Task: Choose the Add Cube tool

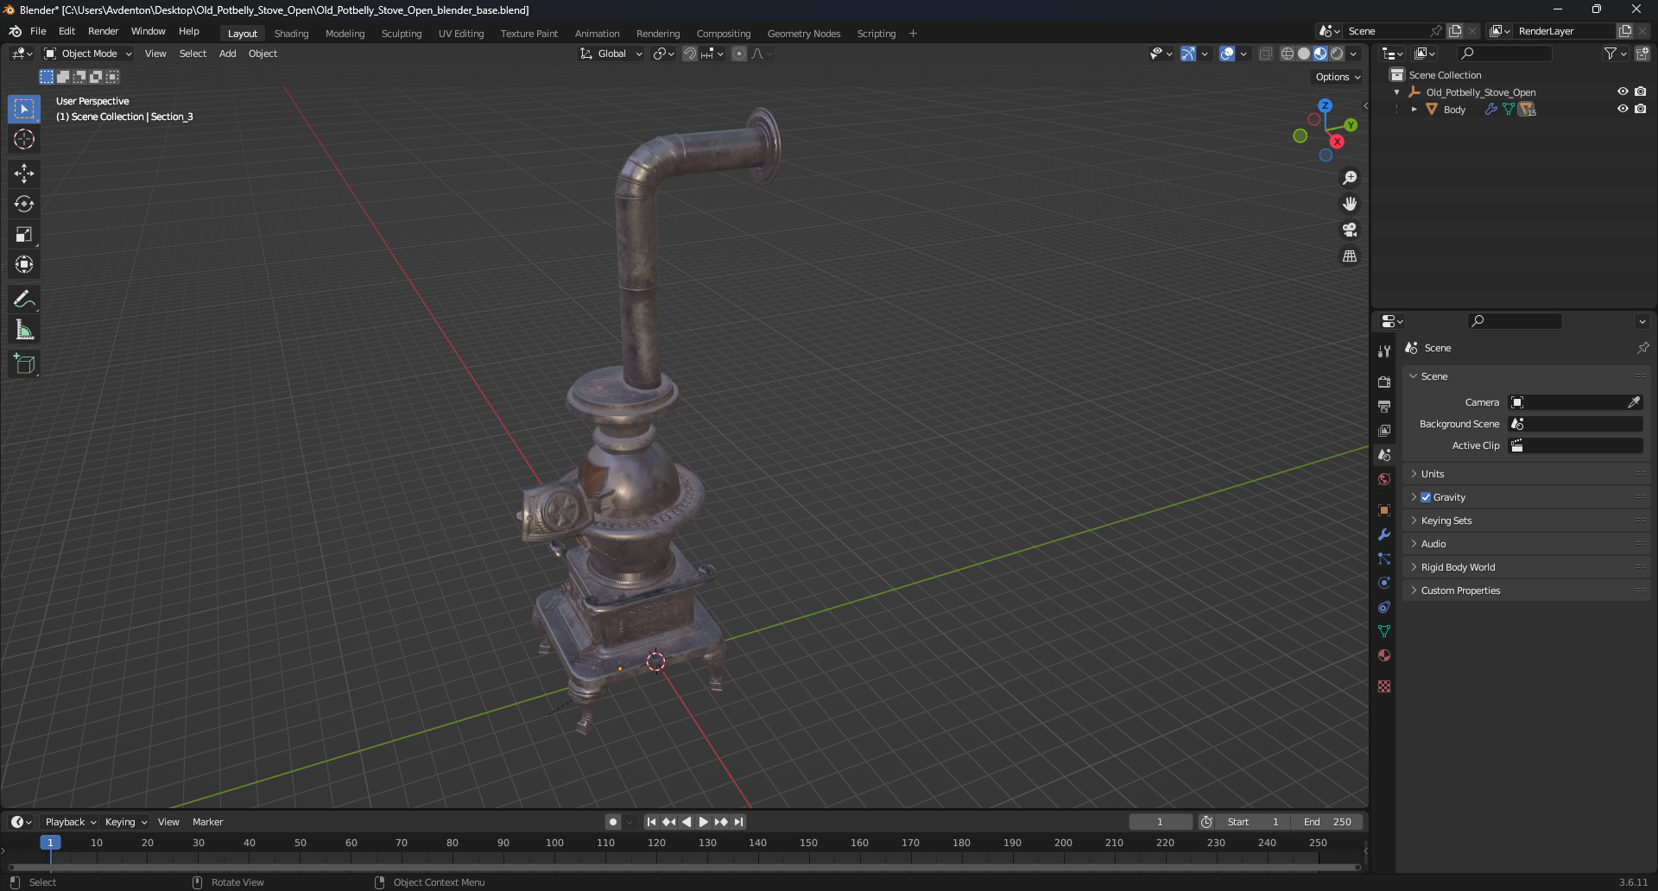Action: click(x=24, y=364)
